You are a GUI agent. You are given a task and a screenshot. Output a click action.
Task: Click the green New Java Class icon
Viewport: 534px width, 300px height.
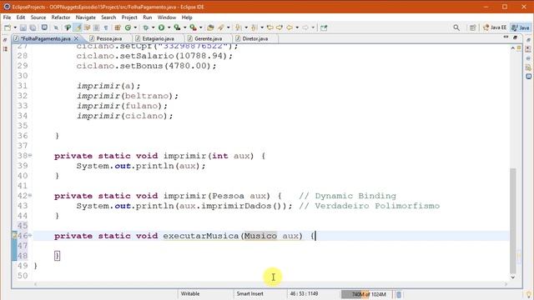coord(128,27)
